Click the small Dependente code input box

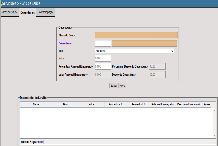103,43
